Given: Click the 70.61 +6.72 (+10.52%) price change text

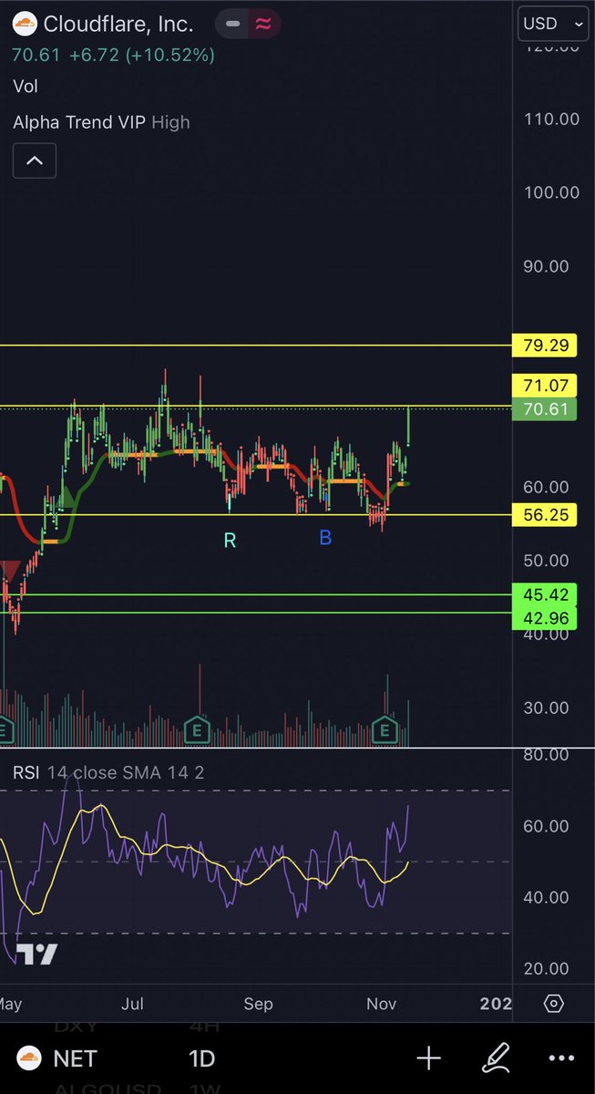Looking at the screenshot, I should (113, 56).
